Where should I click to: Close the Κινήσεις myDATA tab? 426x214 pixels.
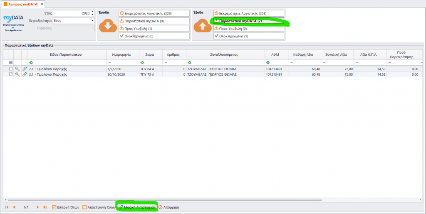click(x=42, y=4)
